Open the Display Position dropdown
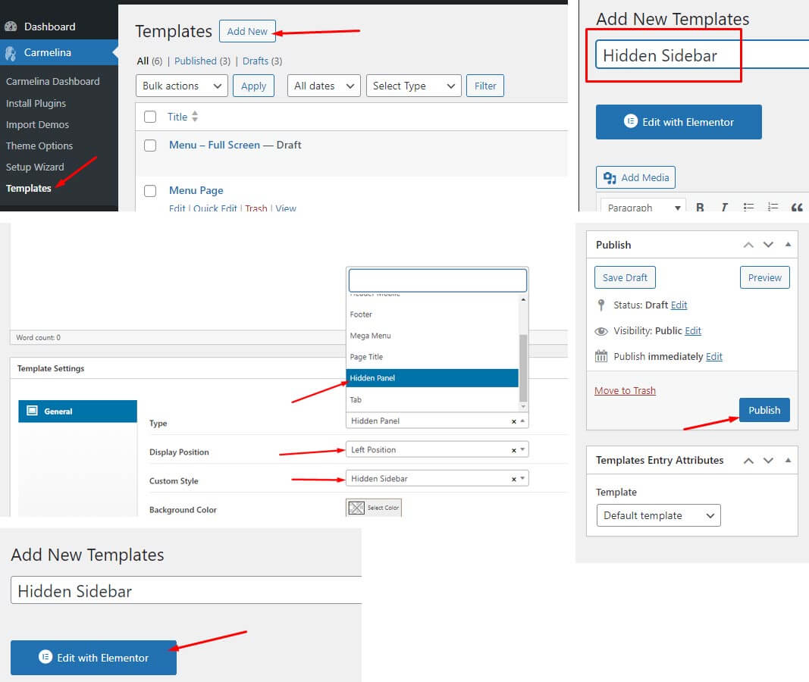809x682 pixels. pyautogui.click(x=437, y=449)
